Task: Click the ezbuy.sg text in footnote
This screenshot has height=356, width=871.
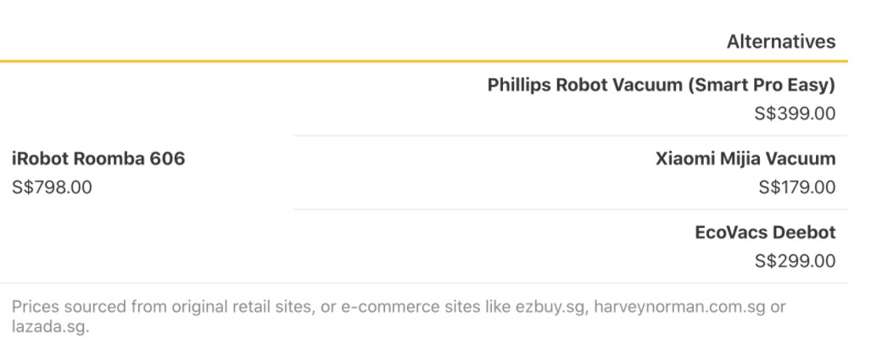Action: (551, 307)
